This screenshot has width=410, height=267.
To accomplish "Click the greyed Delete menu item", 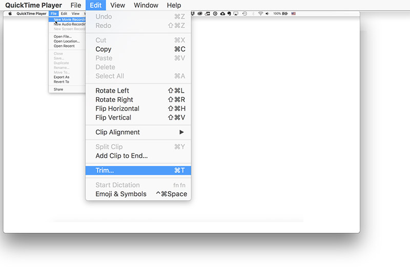I will [138, 67].
